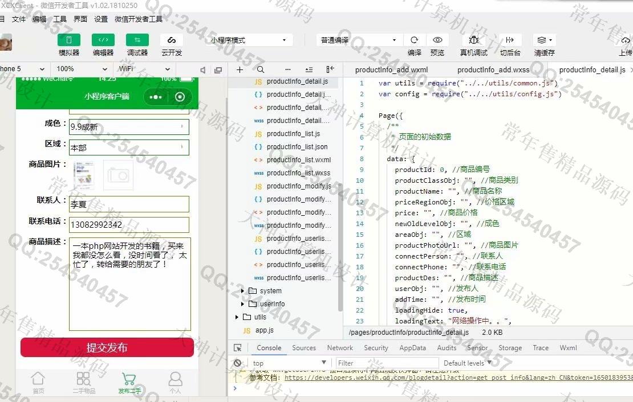This screenshot has width=633, height=402.
Task: Toggle the Editor panel button
Action: tap(103, 40)
